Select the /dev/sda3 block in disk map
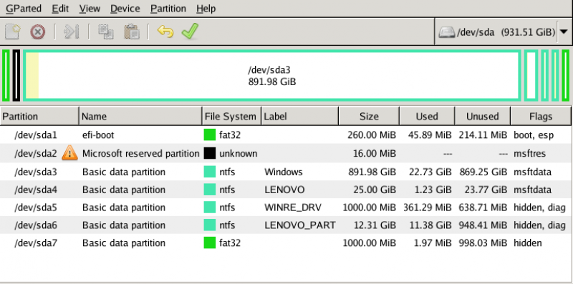The width and height of the screenshot is (573, 284). [272, 76]
